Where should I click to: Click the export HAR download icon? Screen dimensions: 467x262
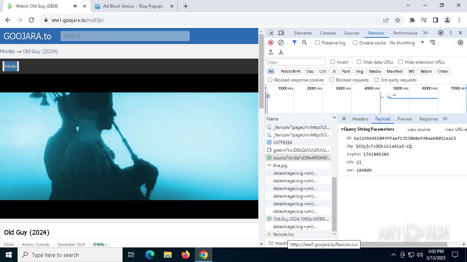(281, 52)
